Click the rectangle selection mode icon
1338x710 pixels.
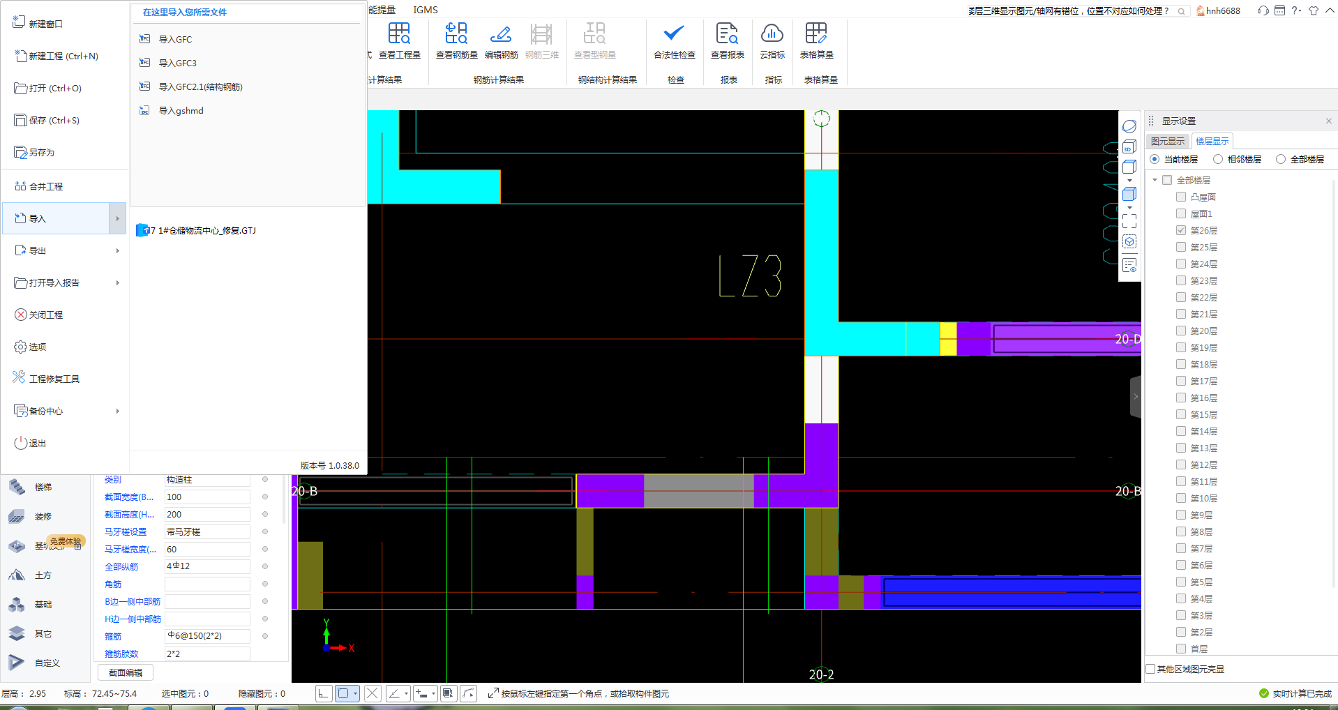tap(343, 693)
